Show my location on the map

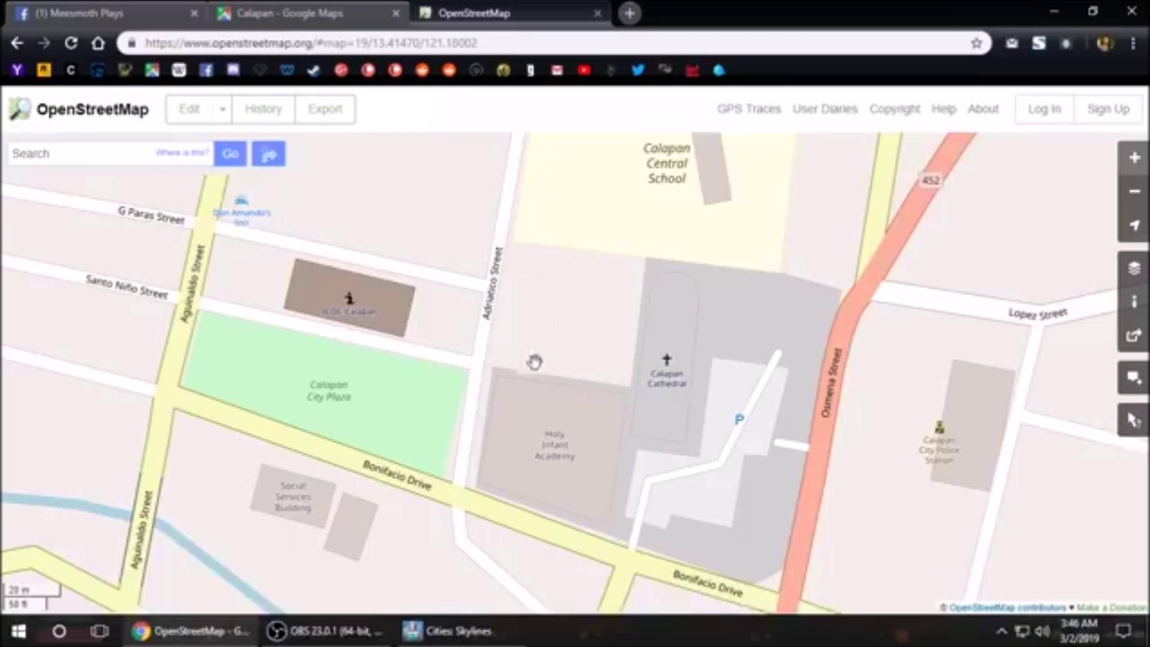coord(1134,226)
